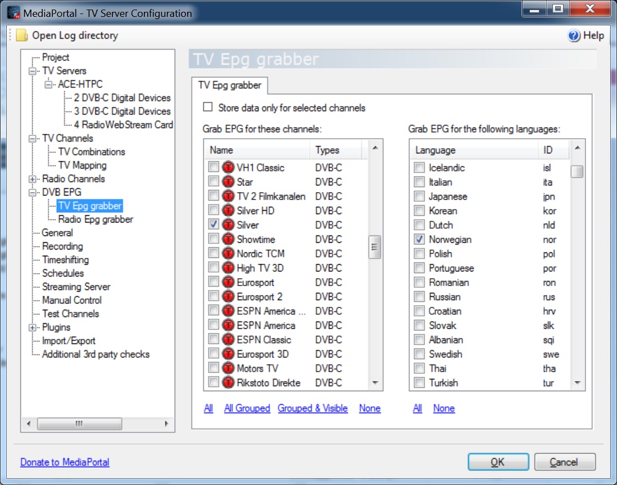Click the TV icon beside TV 2 Filmkanalen
This screenshot has height=485, width=617.
pyautogui.click(x=228, y=196)
